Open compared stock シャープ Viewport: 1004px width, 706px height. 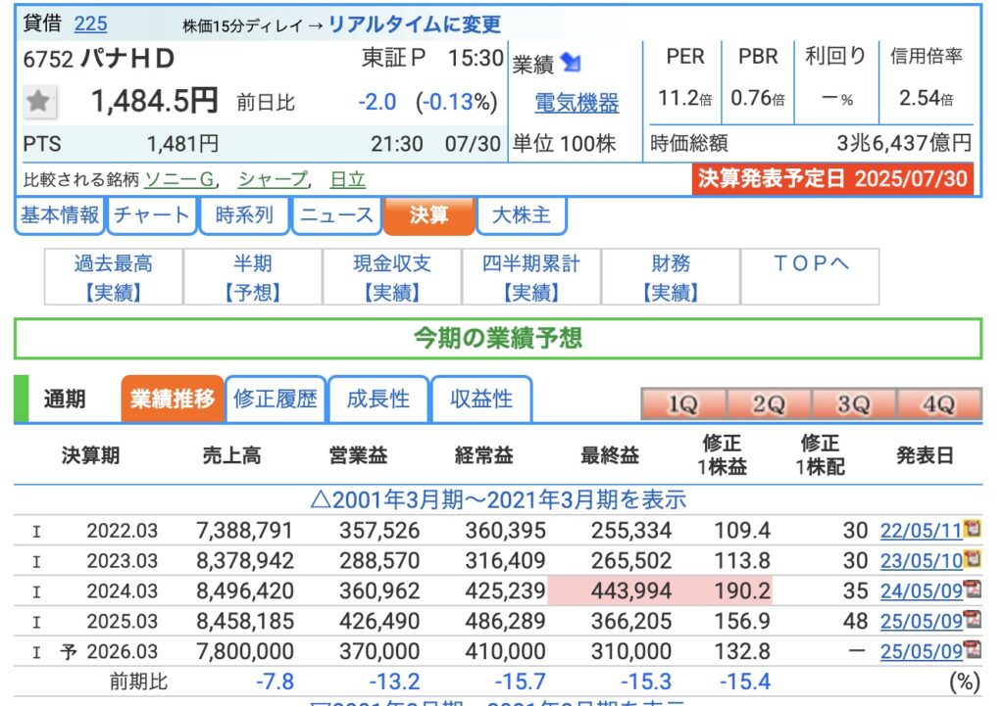click(273, 179)
